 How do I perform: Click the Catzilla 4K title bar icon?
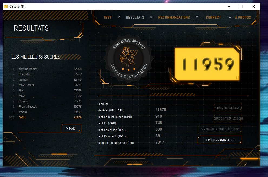6,6
